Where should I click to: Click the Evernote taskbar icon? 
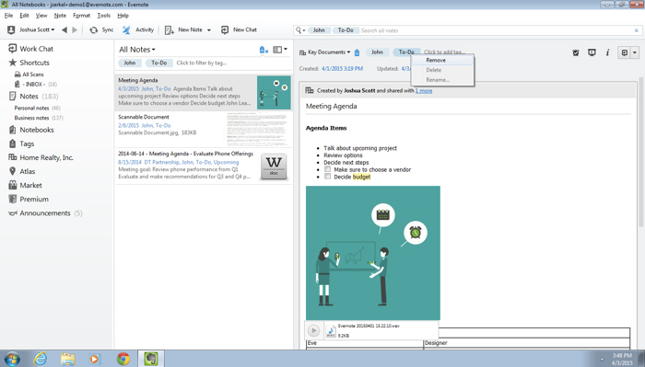[x=150, y=359]
